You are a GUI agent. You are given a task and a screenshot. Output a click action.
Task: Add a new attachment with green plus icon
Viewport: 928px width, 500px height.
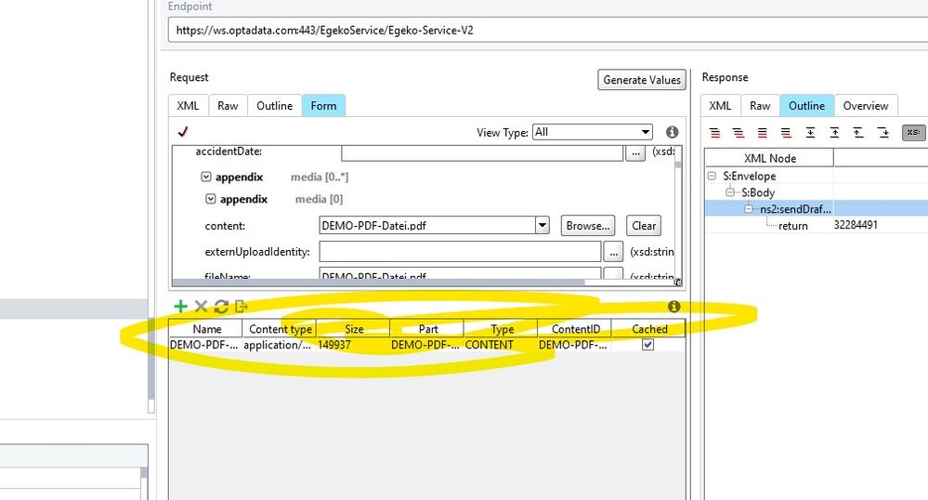[180, 307]
